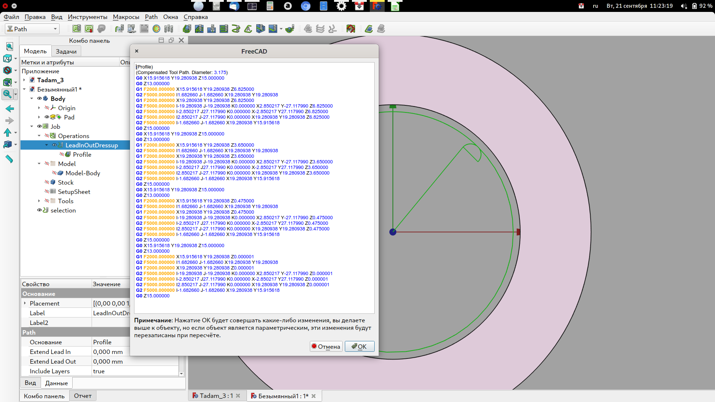Select the Drilling operation icon

pos(212,29)
